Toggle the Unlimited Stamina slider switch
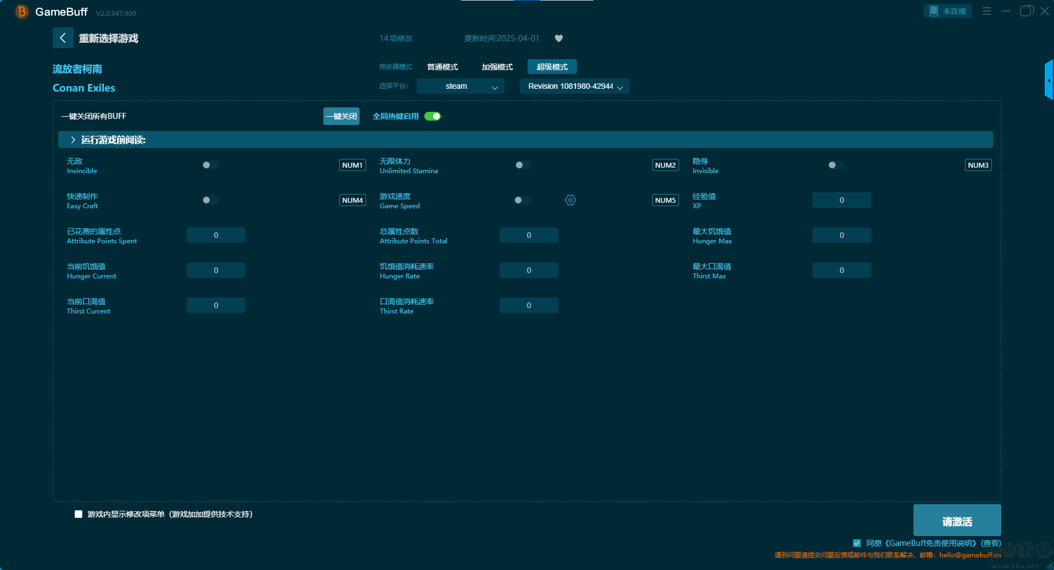Screen dimensions: 1054x570 point(523,165)
